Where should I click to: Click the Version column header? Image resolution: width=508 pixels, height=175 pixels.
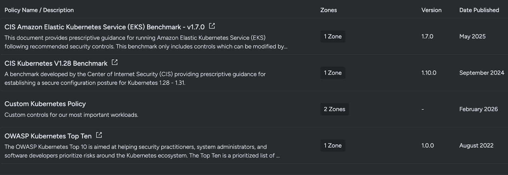[431, 10]
